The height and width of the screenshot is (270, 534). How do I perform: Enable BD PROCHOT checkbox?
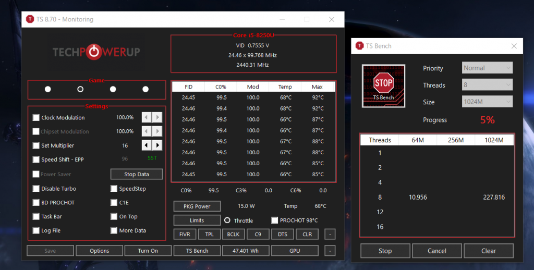point(36,203)
